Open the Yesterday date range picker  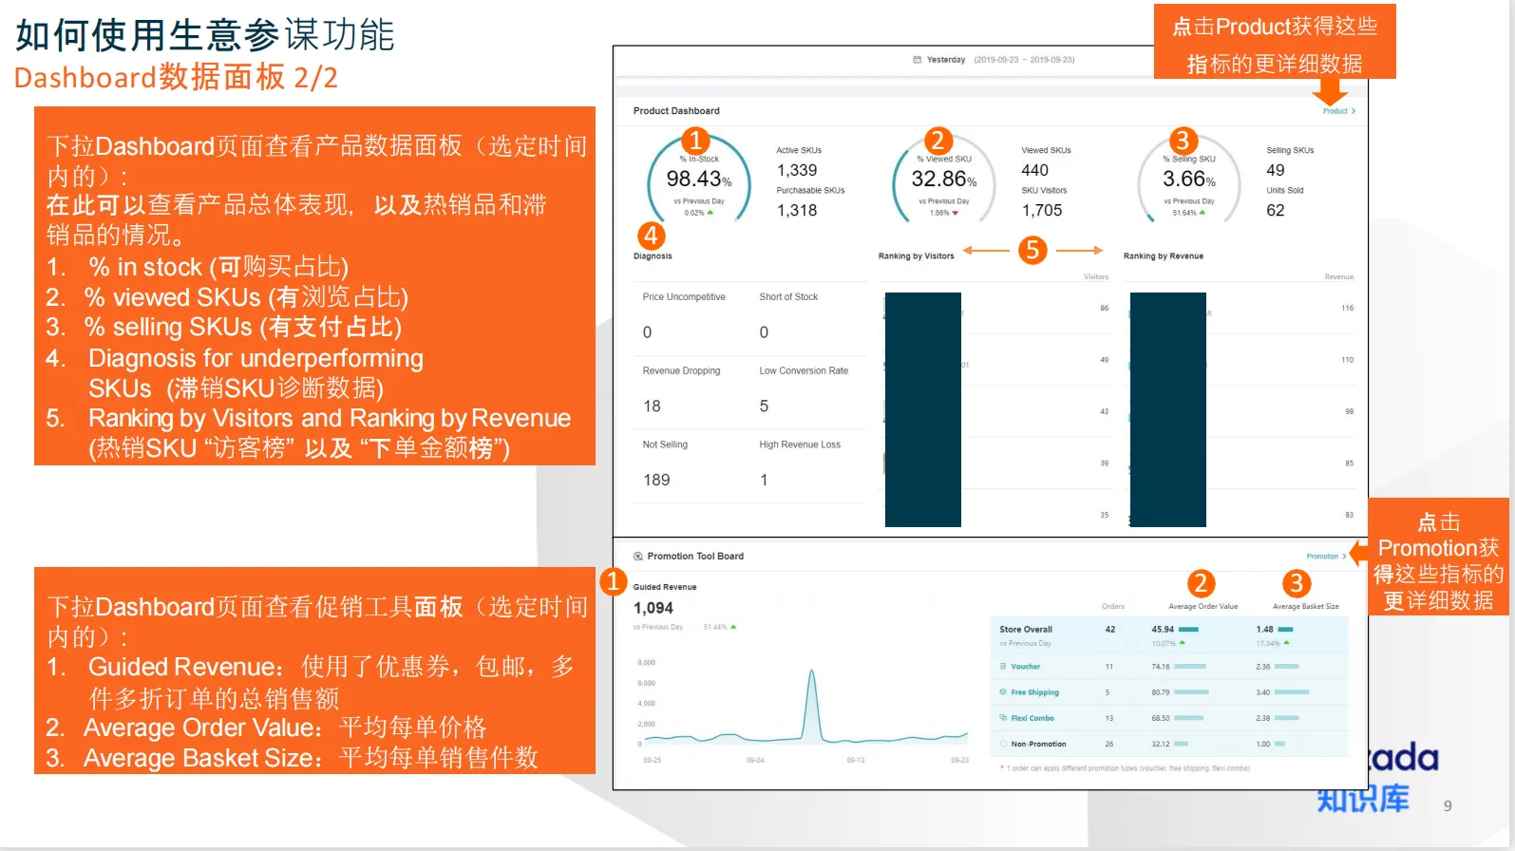pyautogui.click(x=994, y=60)
